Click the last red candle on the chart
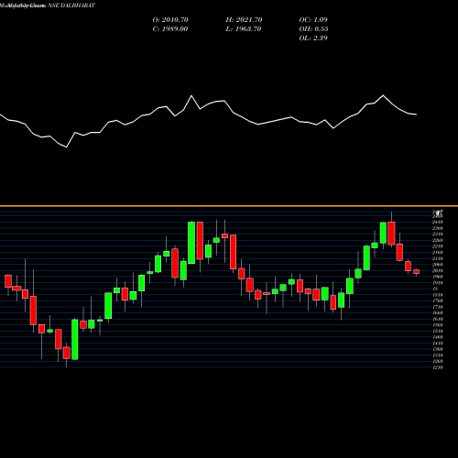458x458 pixels. tap(417, 272)
